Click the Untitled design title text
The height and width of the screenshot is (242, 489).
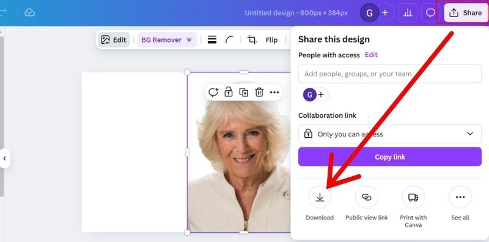tap(296, 13)
